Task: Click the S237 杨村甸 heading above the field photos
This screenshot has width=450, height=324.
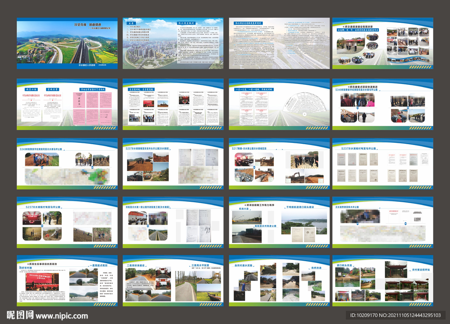Action: 43,207
